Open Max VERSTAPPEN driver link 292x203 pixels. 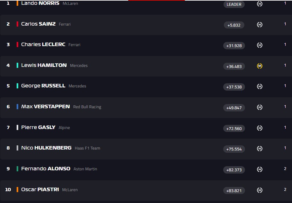tap(45, 106)
